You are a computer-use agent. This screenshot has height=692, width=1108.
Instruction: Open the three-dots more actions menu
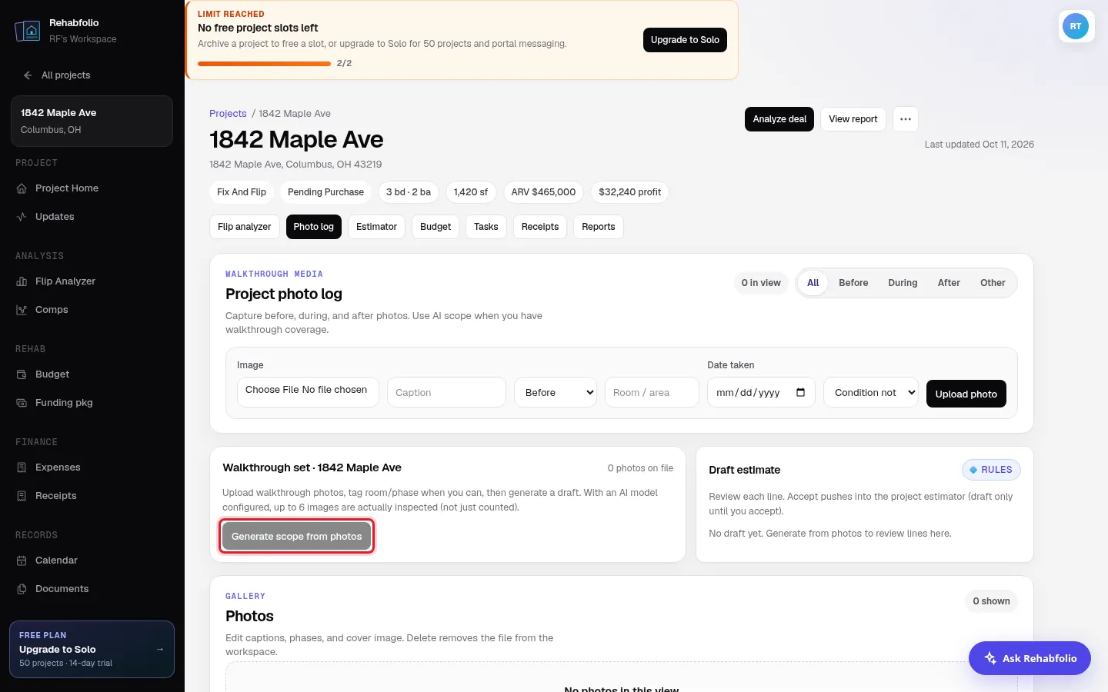pos(906,119)
